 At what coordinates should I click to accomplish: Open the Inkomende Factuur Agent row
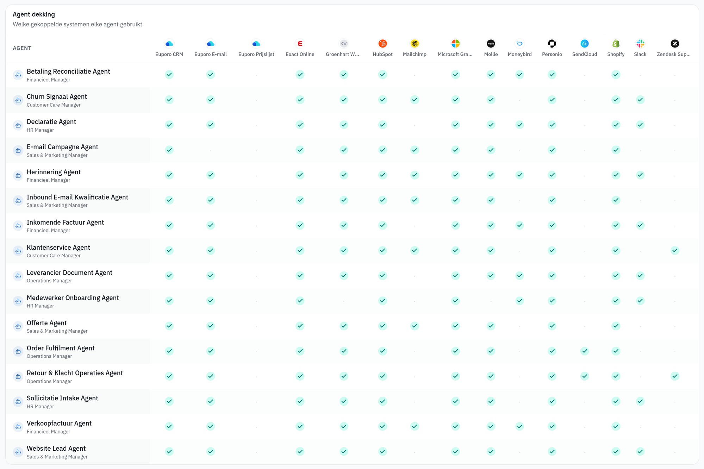pos(352,226)
